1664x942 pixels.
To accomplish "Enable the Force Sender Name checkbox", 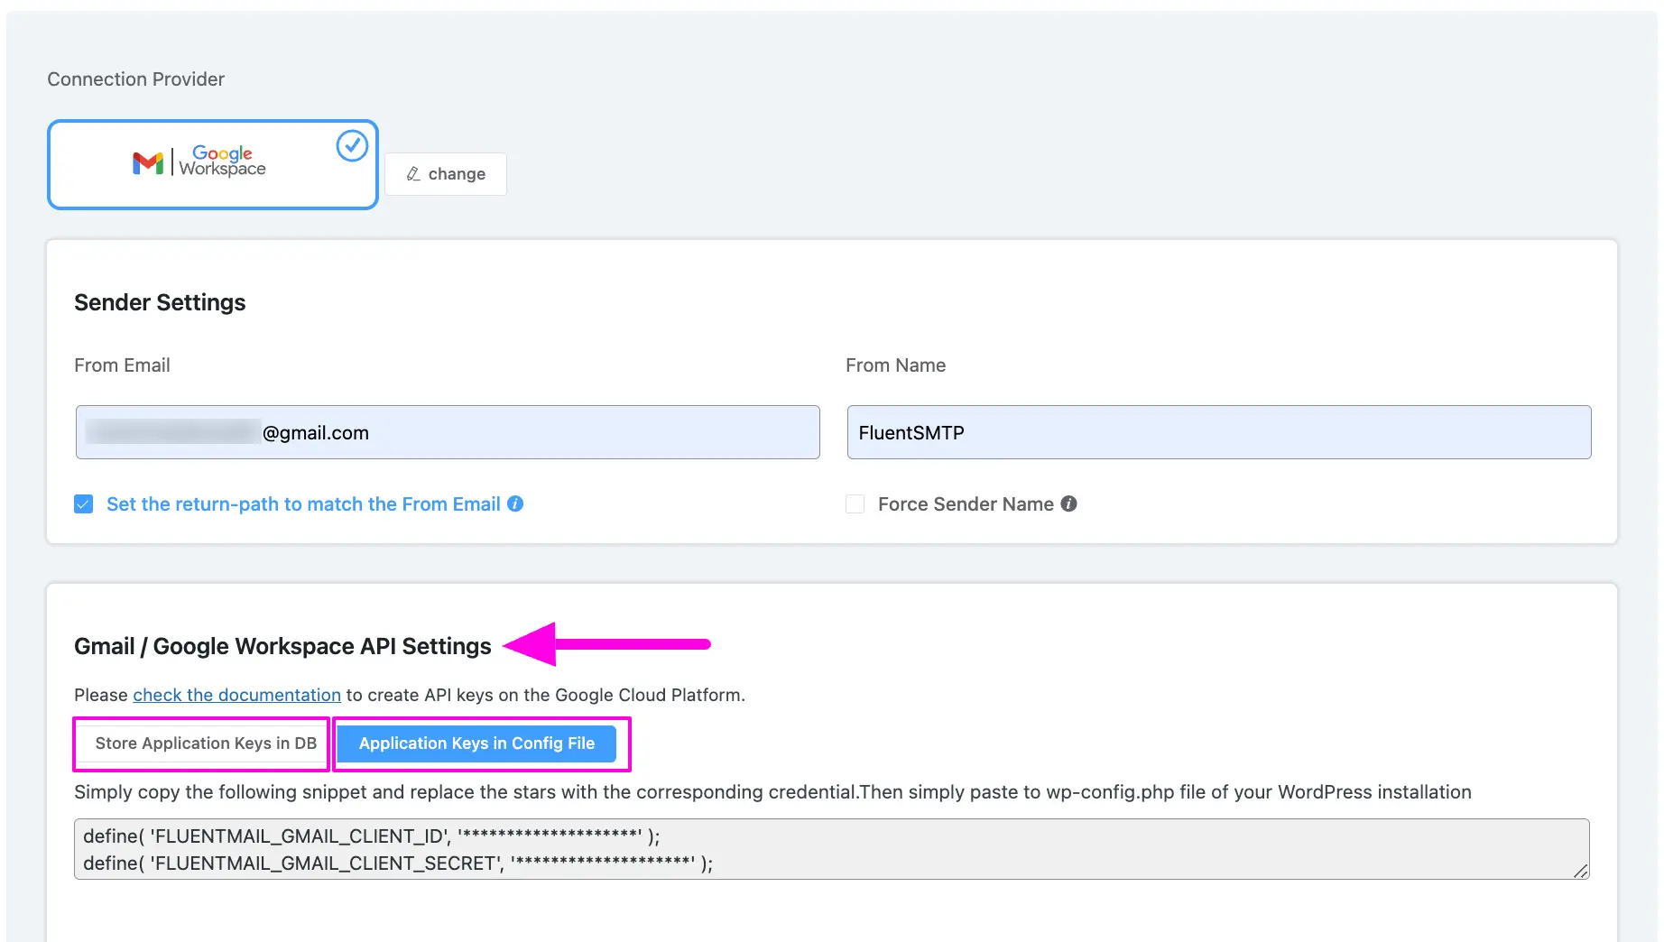I will [855, 504].
